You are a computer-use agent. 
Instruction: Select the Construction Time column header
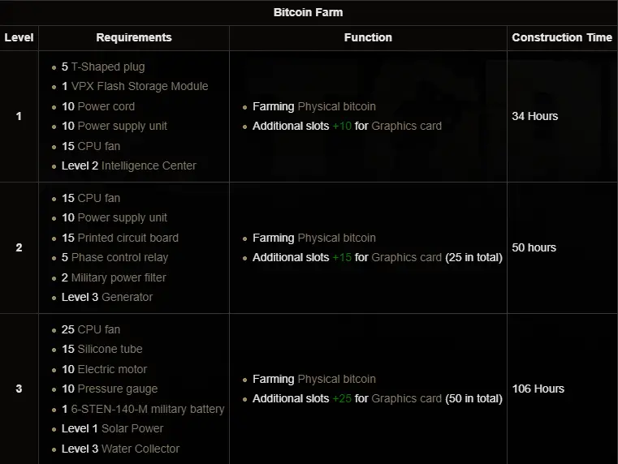(x=562, y=37)
